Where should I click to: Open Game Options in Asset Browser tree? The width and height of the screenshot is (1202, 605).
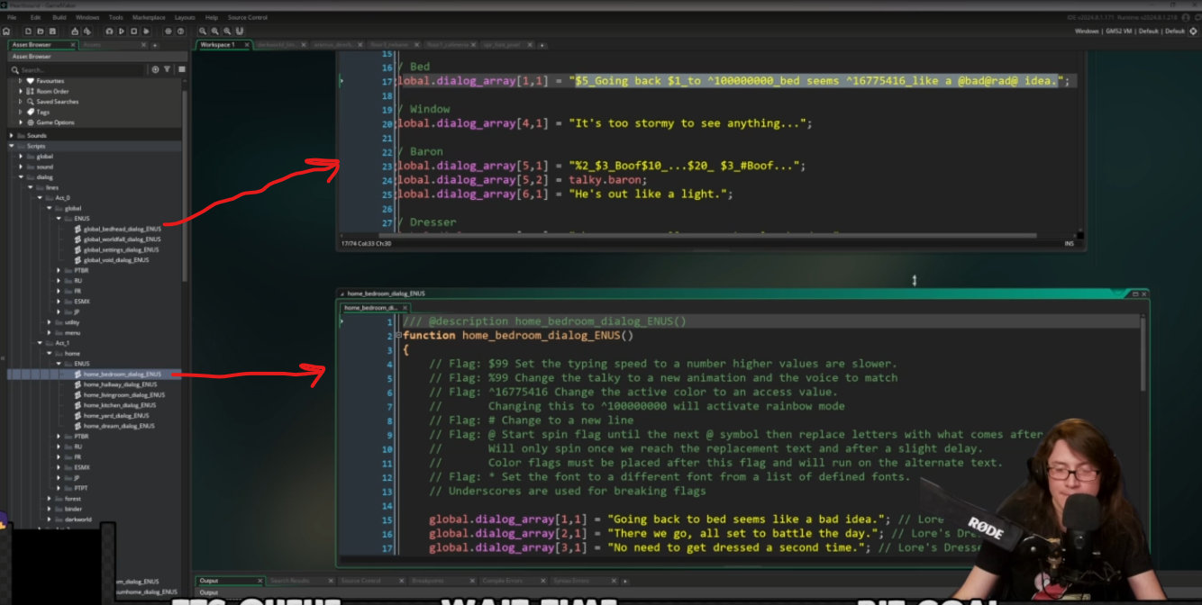point(55,122)
